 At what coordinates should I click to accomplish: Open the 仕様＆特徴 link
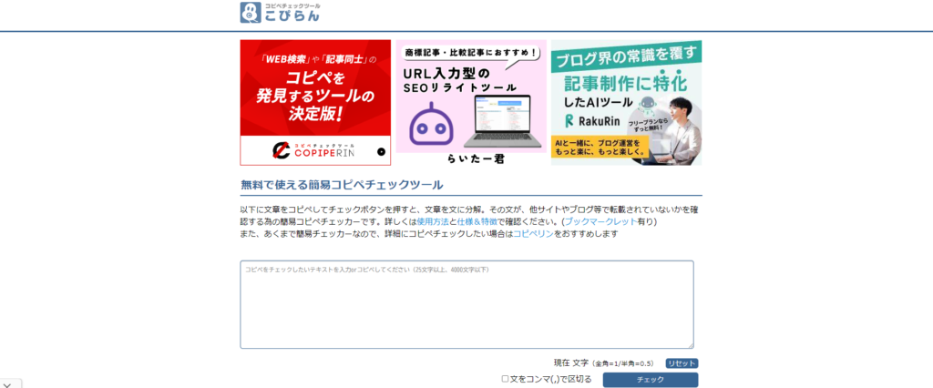click(x=477, y=221)
